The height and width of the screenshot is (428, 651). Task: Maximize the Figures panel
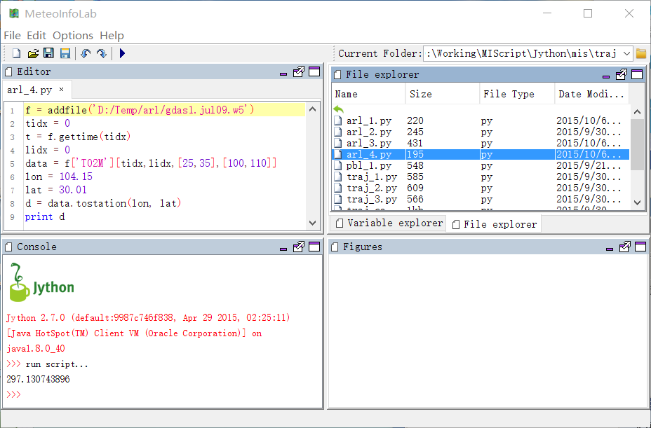click(x=640, y=247)
